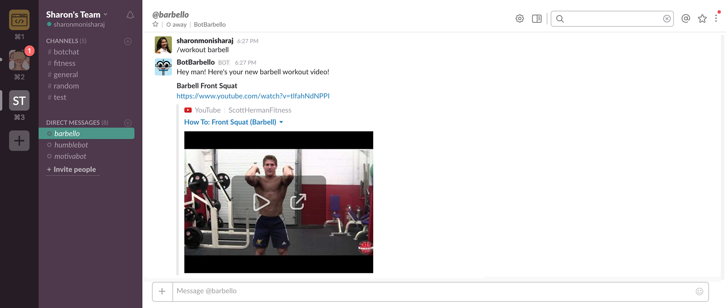Open the YouTube watch URL link
726x308 pixels.
253,96
